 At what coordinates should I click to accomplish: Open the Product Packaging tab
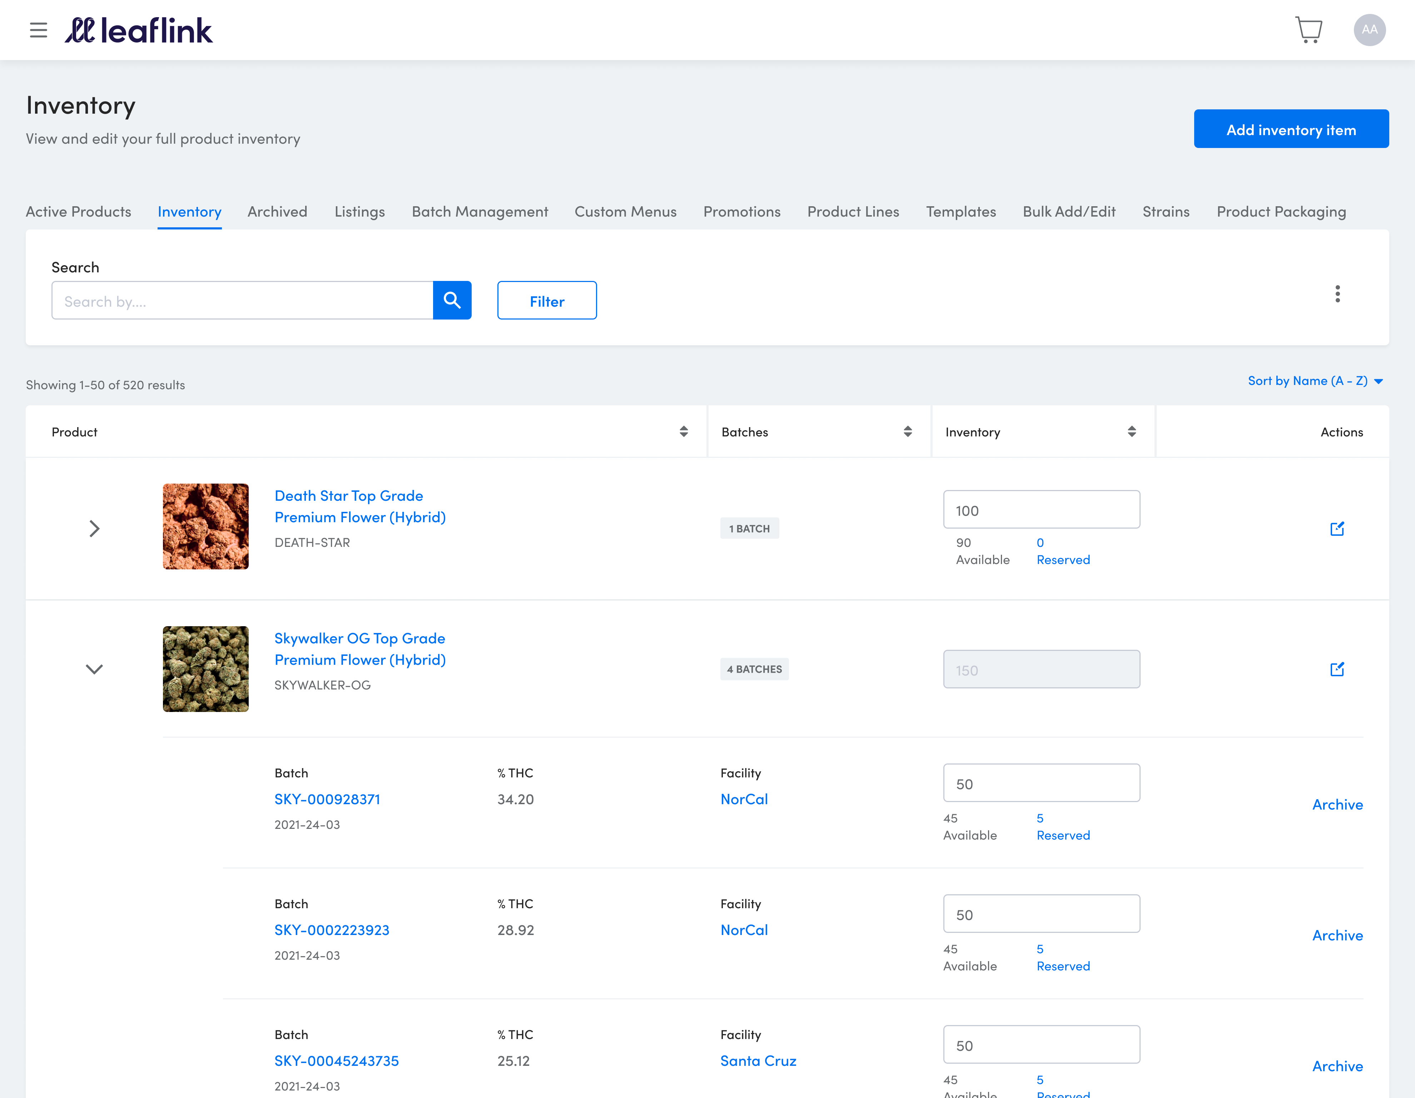click(x=1281, y=211)
